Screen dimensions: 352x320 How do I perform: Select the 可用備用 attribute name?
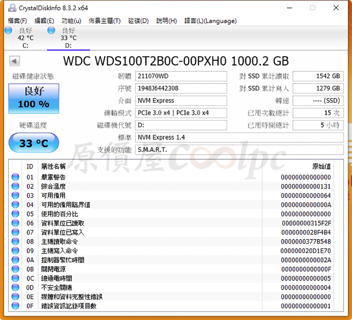click(x=53, y=196)
